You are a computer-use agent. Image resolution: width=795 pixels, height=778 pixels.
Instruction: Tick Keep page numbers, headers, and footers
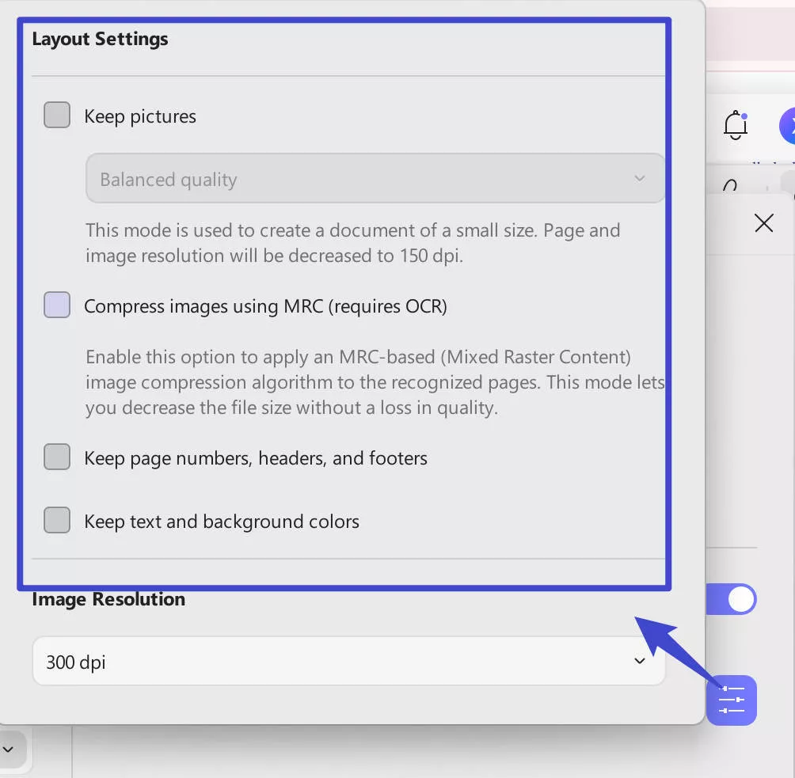point(57,457)
